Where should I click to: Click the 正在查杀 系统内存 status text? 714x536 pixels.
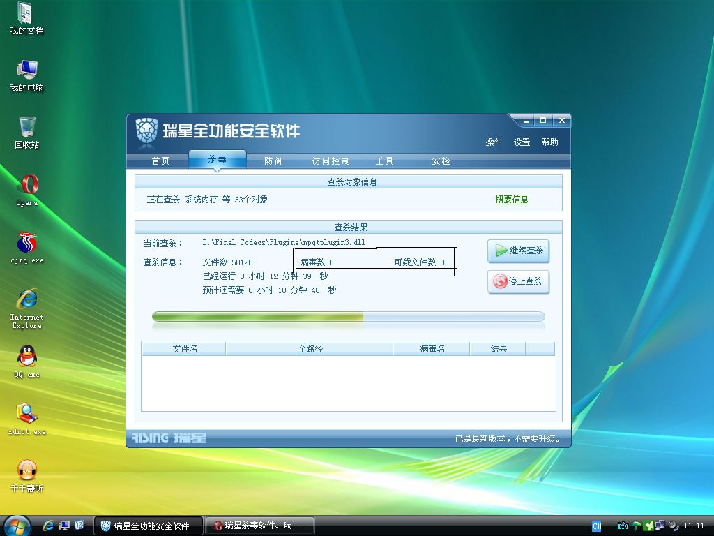(207, 200)
